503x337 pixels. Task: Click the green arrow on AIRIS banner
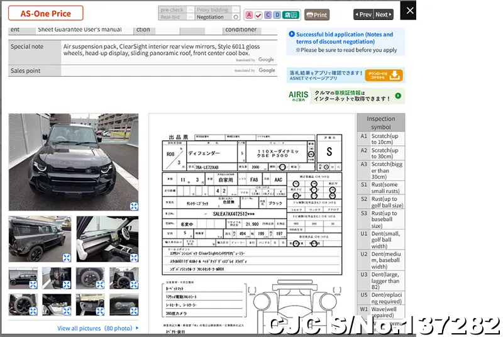coord(398,96)
